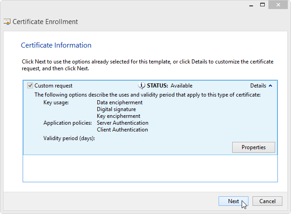Click the status information icon
Screen dimensions: 291x214
point(142,86)
